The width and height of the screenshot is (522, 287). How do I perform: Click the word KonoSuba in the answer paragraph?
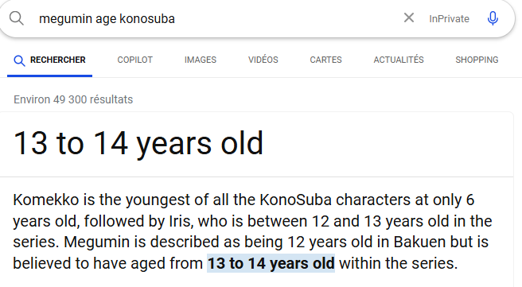296,200
